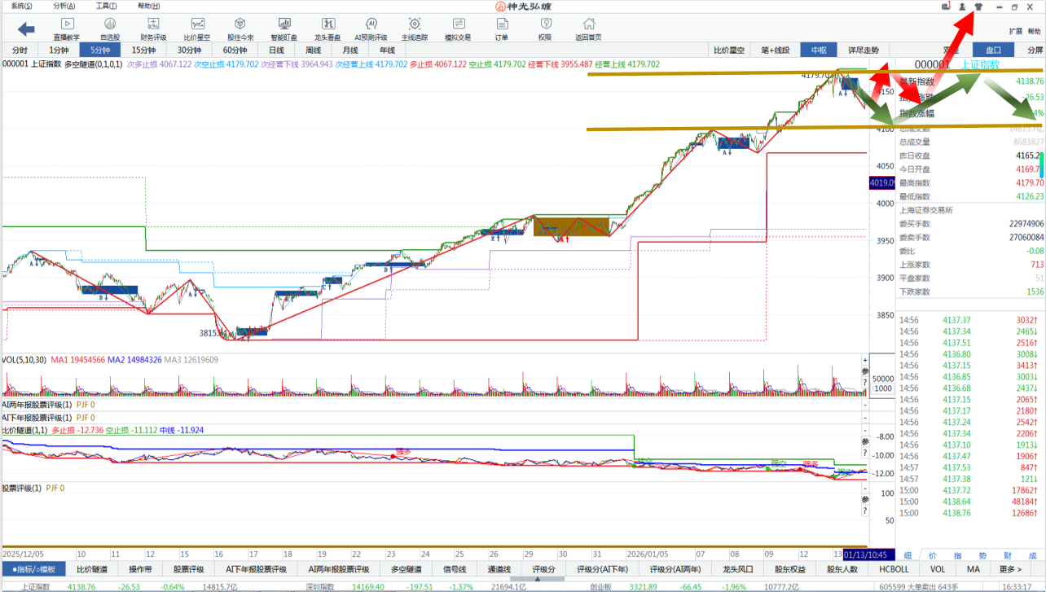Toggle 笔+线段 chart overlay
Screen dimensions: 1046x592
point(775,50)
